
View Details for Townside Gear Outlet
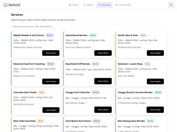(51, 110)
